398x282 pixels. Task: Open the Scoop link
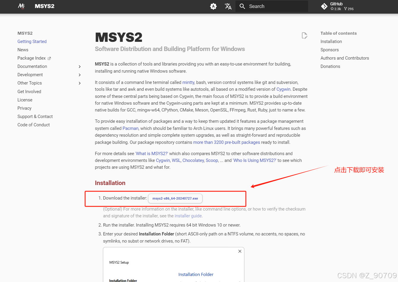click(212, 160)
